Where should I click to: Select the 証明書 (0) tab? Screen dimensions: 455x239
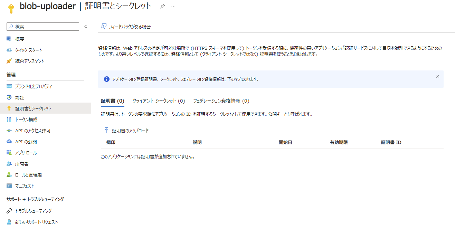coord(113,101)
